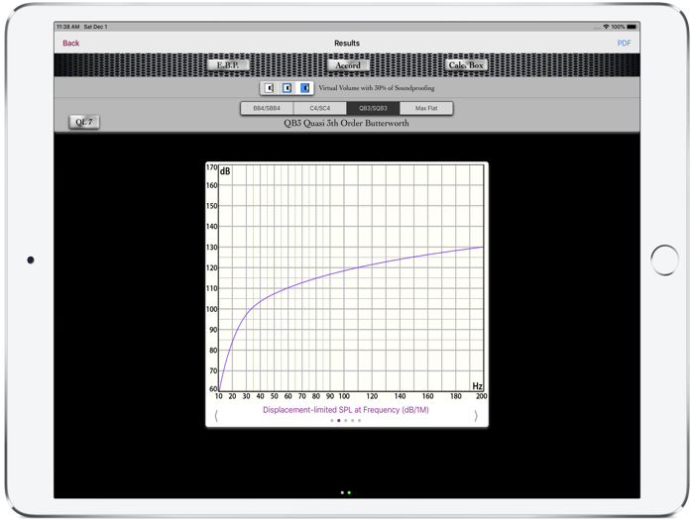Open the Calc. Box button
Image resolution: width=694 pixels, height=520 pixels.
(466, 65)
